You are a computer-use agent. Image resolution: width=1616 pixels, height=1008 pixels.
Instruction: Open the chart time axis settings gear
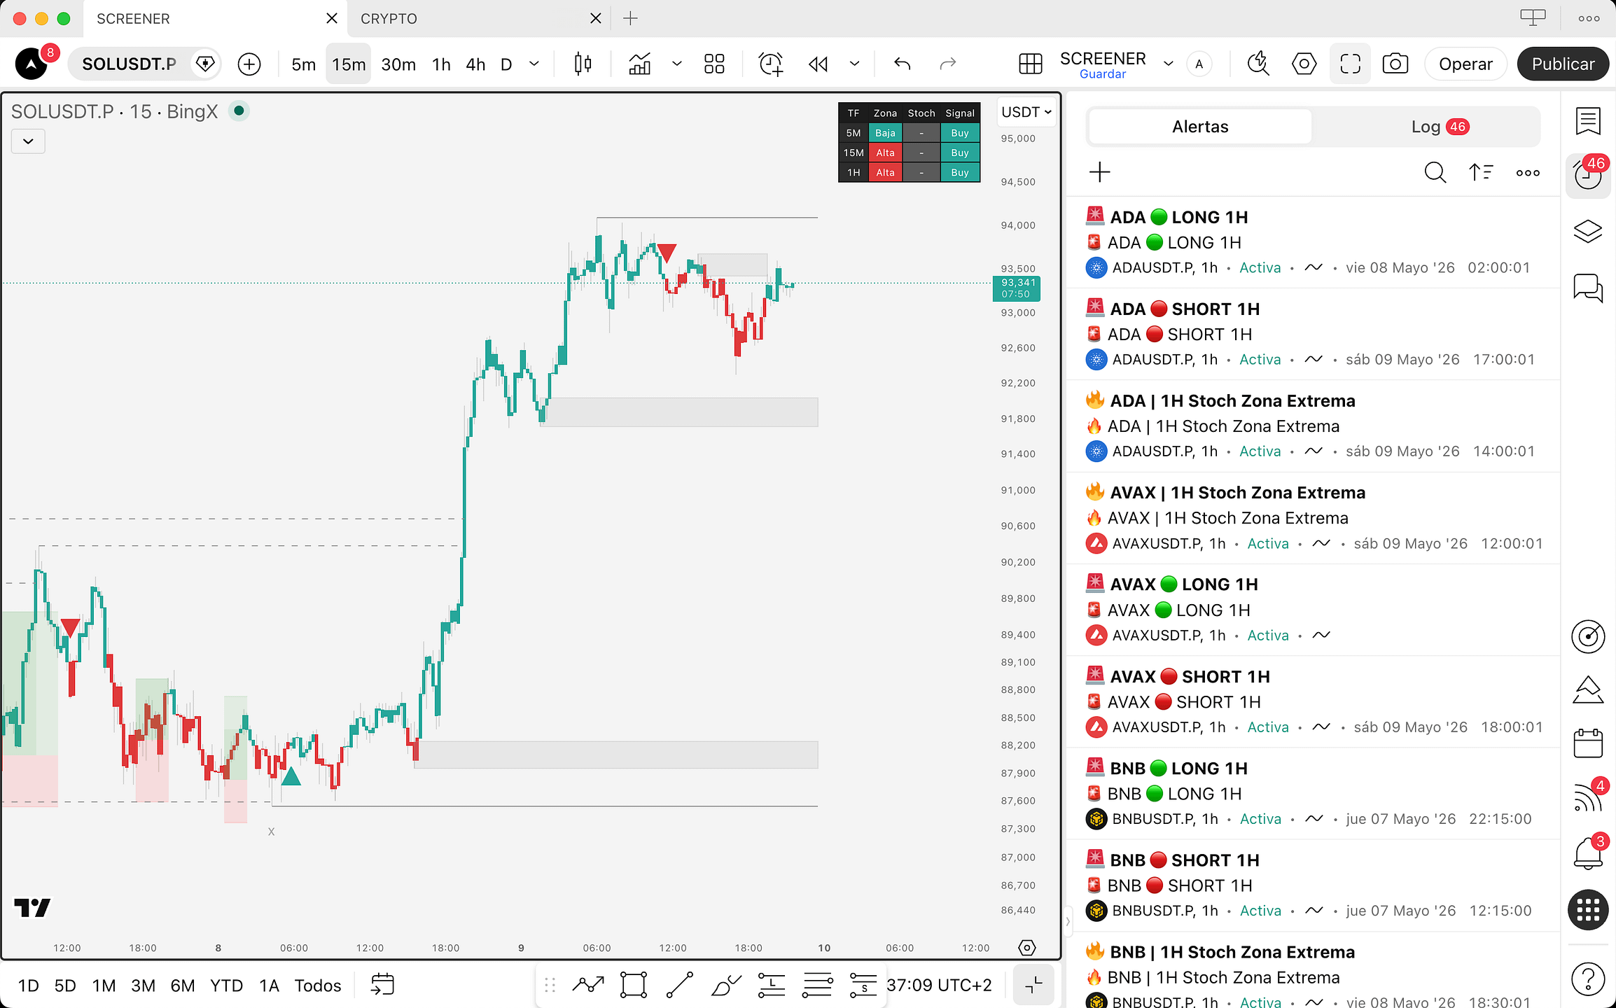[x=1027, y=948]
